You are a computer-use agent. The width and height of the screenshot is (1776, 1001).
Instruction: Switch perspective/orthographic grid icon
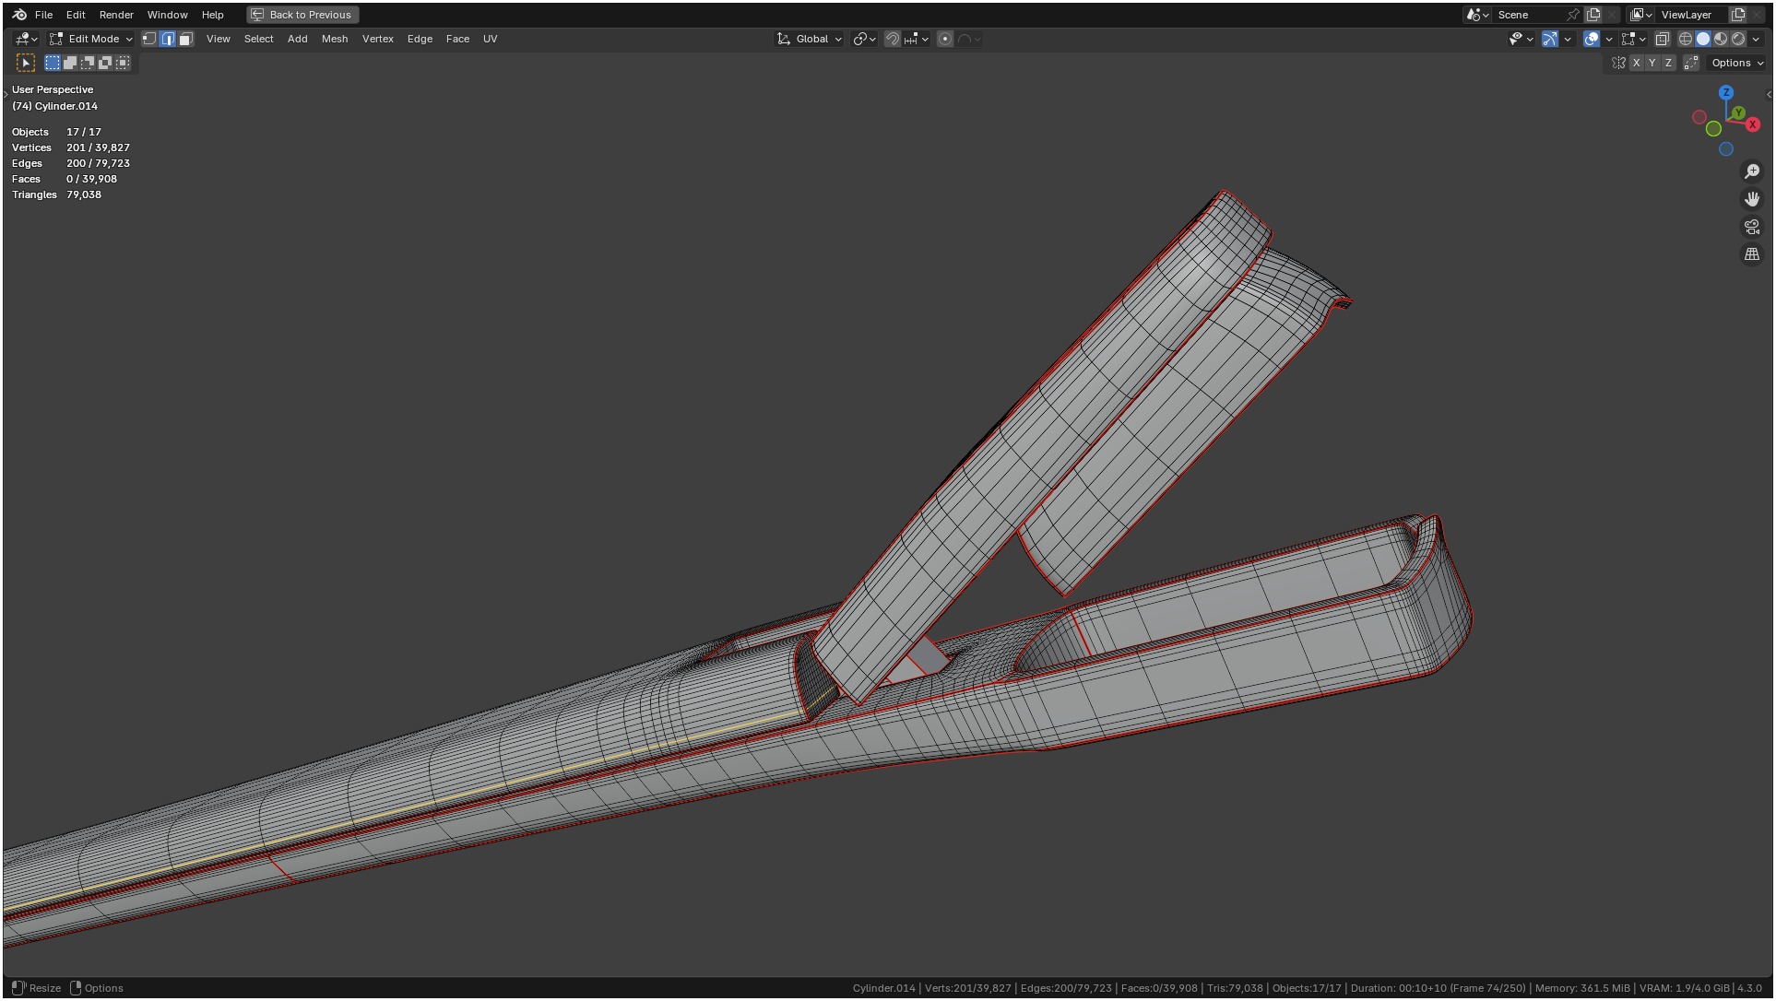tap(1751, 254)
